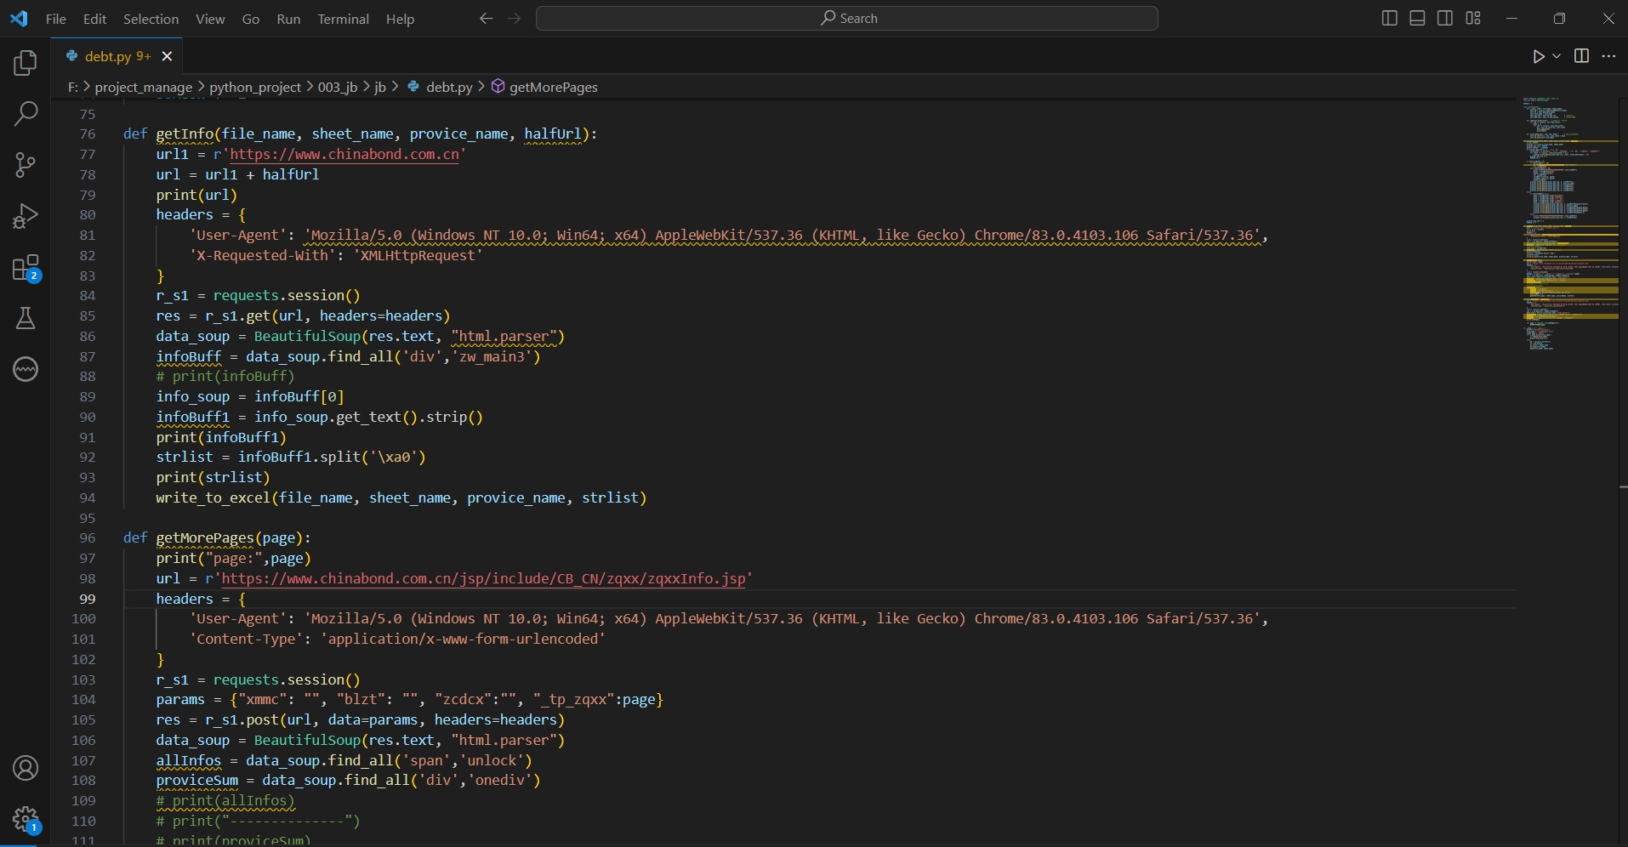Image resolution: width=1628 pixels, height=847 pixels.
Task: Go back with the left arrow
Action: click(486, 18)
